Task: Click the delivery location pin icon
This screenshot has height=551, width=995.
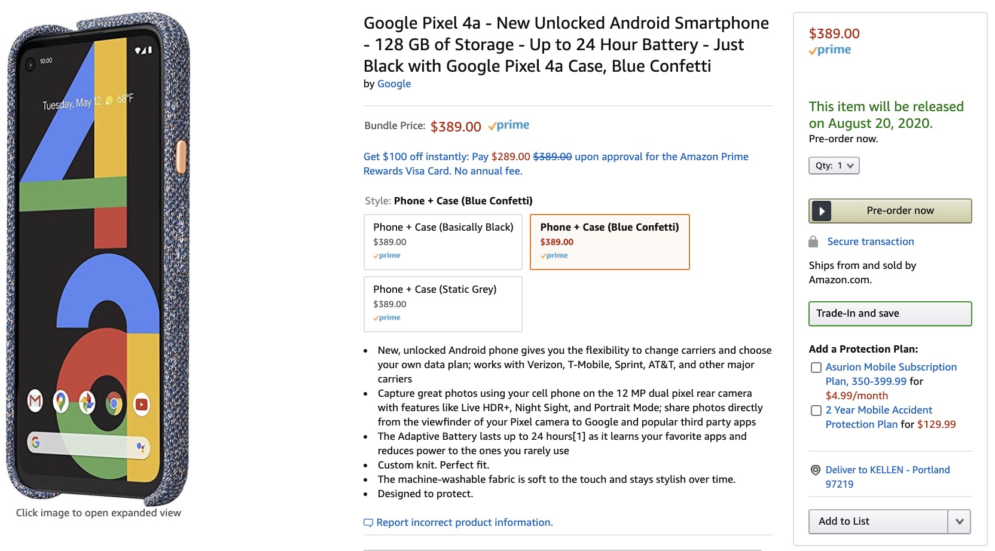Action: (x=815, y=470)
